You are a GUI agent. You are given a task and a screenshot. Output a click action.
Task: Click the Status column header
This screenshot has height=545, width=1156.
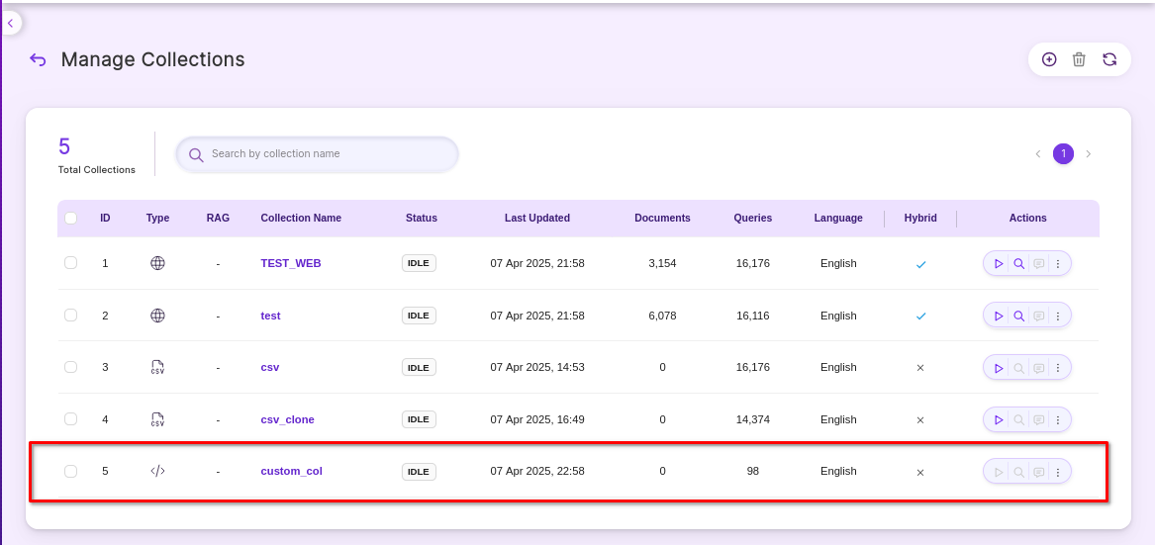click(421, 218)
